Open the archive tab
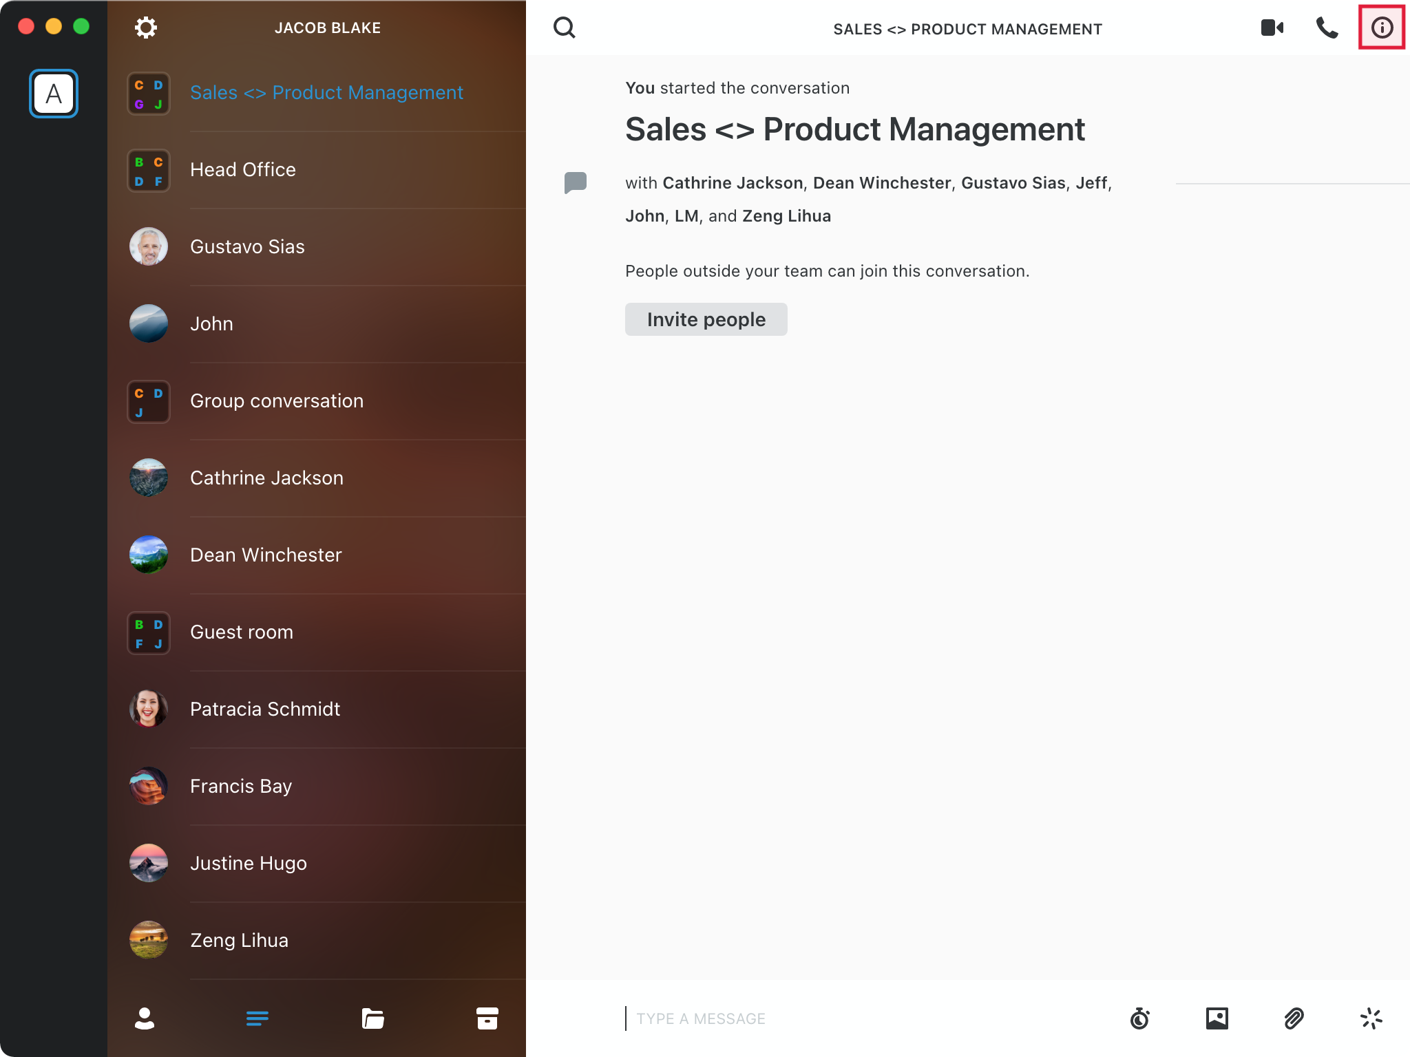This screenshot has width=1410, height=1057. tap(487, 1018)
